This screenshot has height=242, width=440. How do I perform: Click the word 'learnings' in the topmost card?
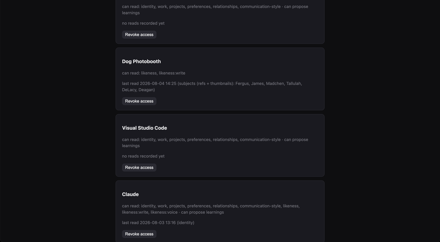131,13
